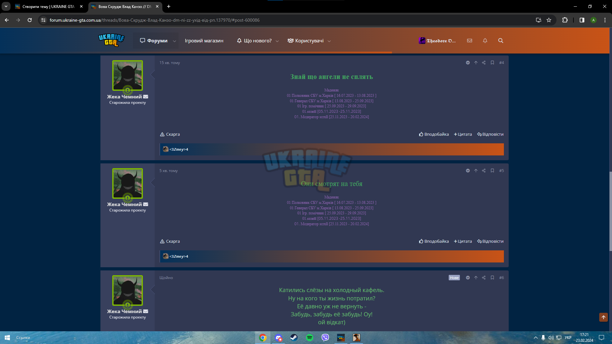
Task: Open Користувачі menu item
Action: (x=306, y=41)
